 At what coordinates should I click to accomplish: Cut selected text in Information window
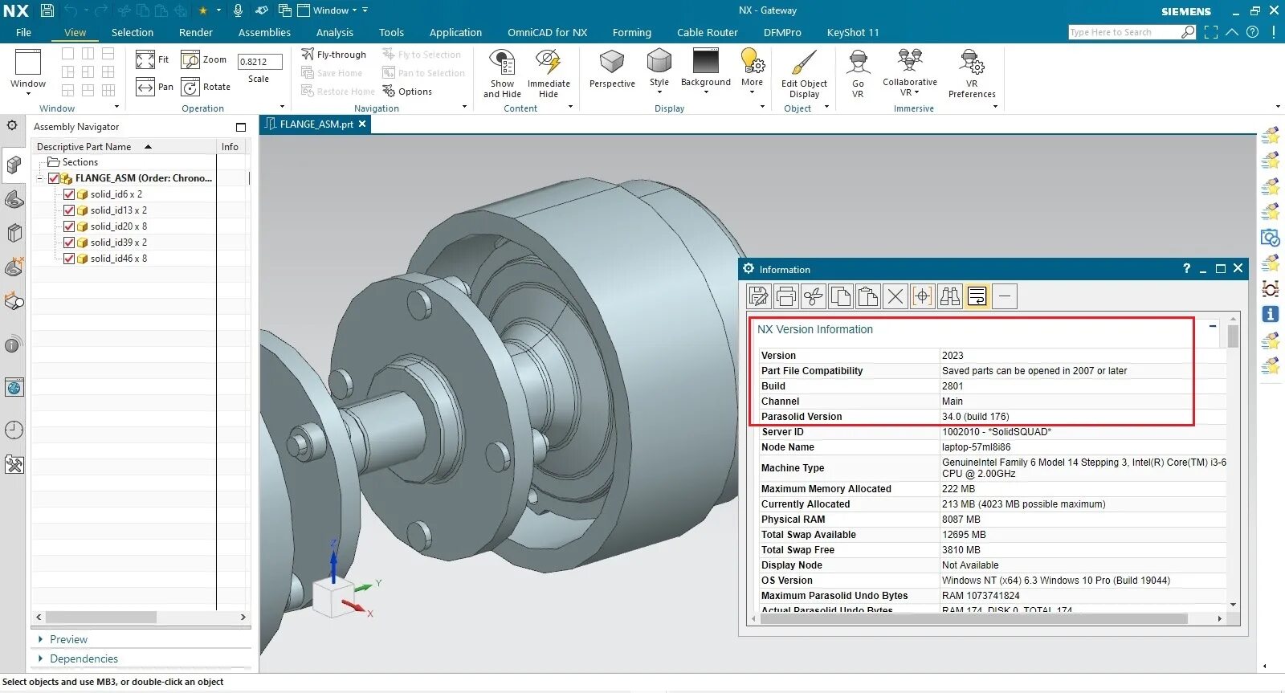(x=814, y=296)
